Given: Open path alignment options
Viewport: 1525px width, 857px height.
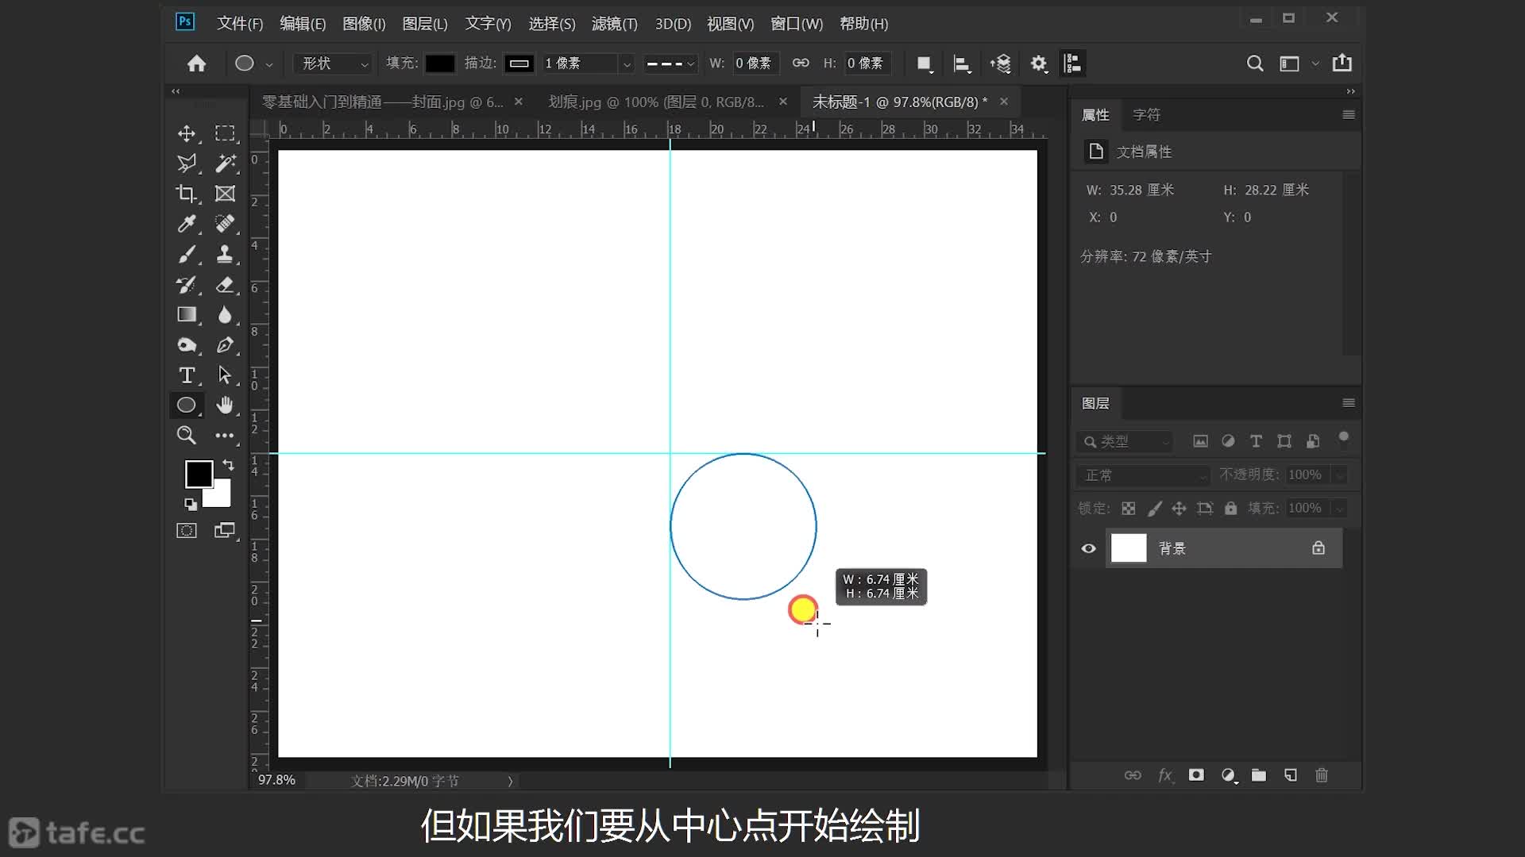Looking at the screenshot, I should click(962, 63).
